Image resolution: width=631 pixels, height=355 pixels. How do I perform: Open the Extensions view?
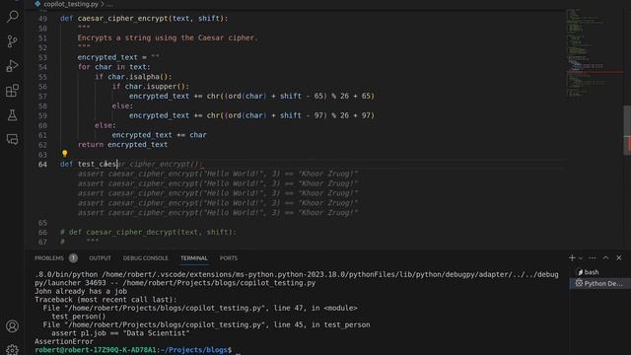(x=12, y=91)
